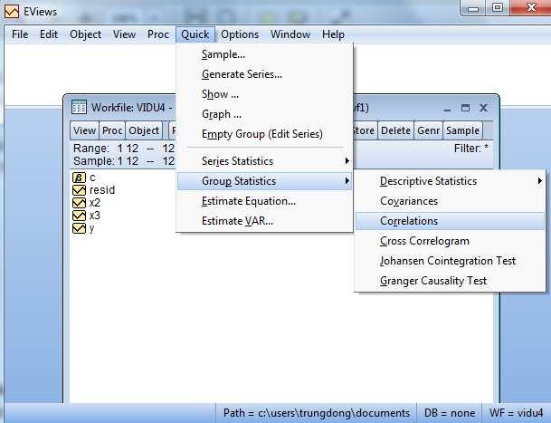Click the workfile Proc button
Image resolution: width=551 pixels, height=423 pixels.
(112, 130)
